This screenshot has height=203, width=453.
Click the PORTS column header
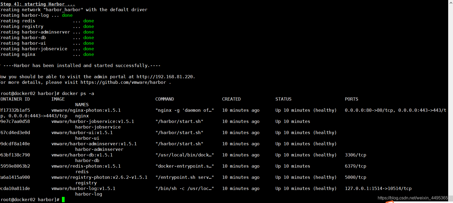coord(352,99)
